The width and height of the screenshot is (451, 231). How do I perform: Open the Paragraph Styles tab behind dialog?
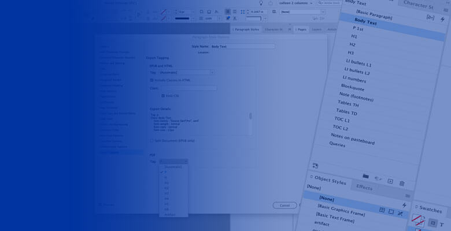point(247,29)
